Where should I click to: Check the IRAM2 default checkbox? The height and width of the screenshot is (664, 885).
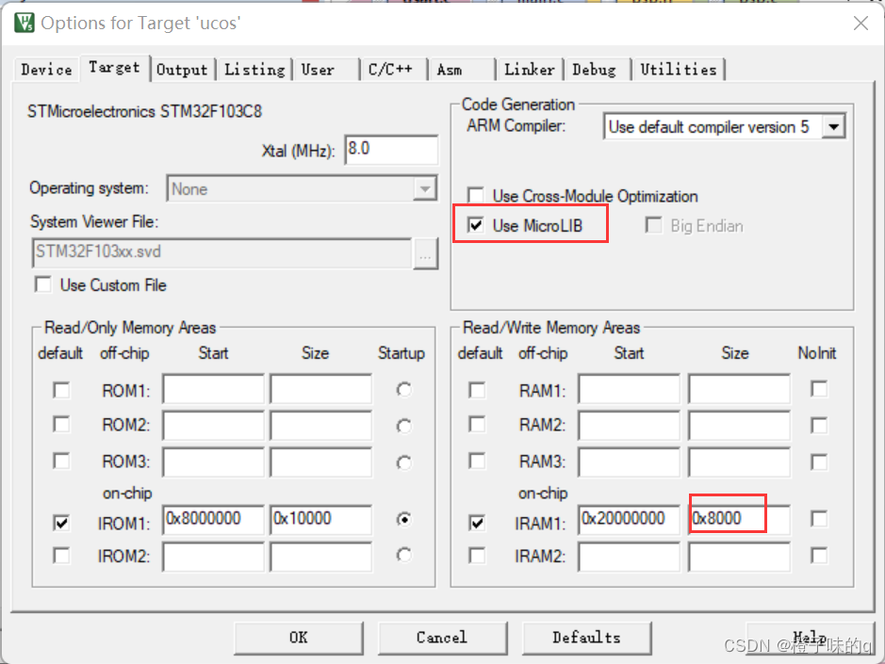coord(477,556)
